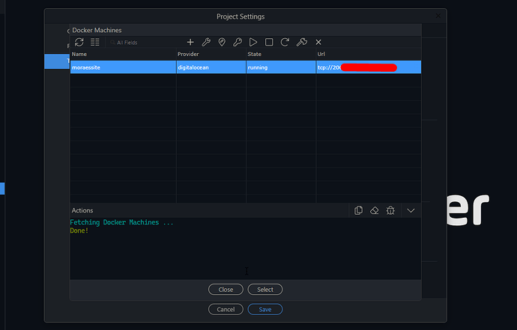Click the location pin icon
The image size is (517, 330).
(222, 42)
